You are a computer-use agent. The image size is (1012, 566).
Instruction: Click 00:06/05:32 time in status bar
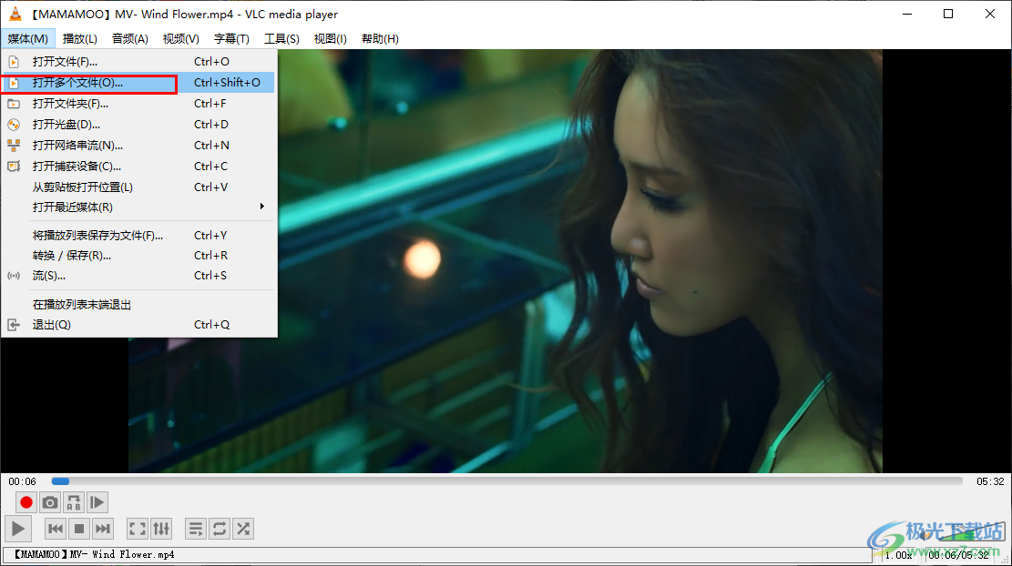point(958,554)
